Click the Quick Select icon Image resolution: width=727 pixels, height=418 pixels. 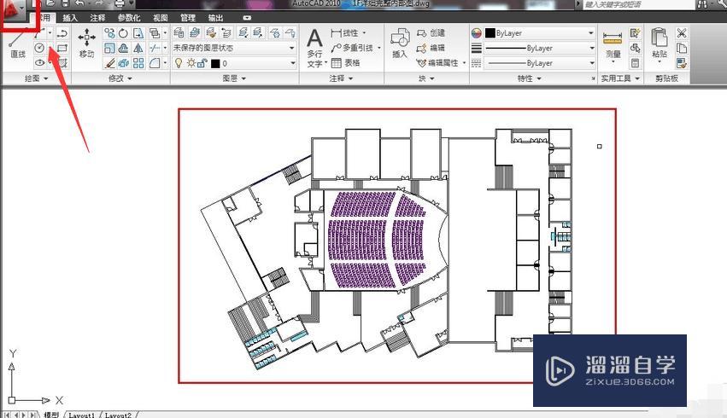[635, 33]
